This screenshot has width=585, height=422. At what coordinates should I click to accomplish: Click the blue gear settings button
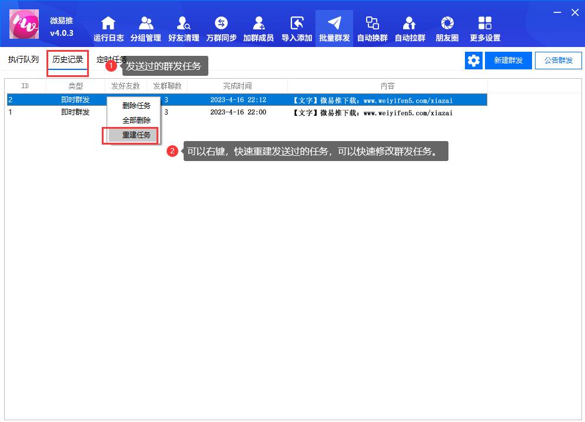tap(473, 61)
